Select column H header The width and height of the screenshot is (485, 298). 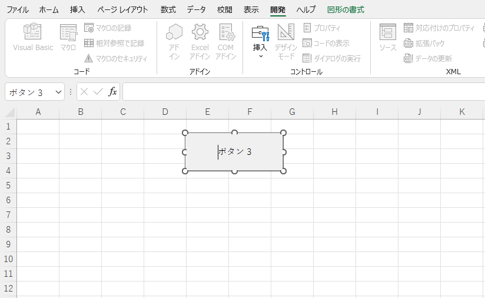[335, 112]
